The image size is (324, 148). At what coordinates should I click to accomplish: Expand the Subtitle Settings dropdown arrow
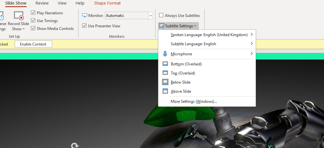pos(195,26)
